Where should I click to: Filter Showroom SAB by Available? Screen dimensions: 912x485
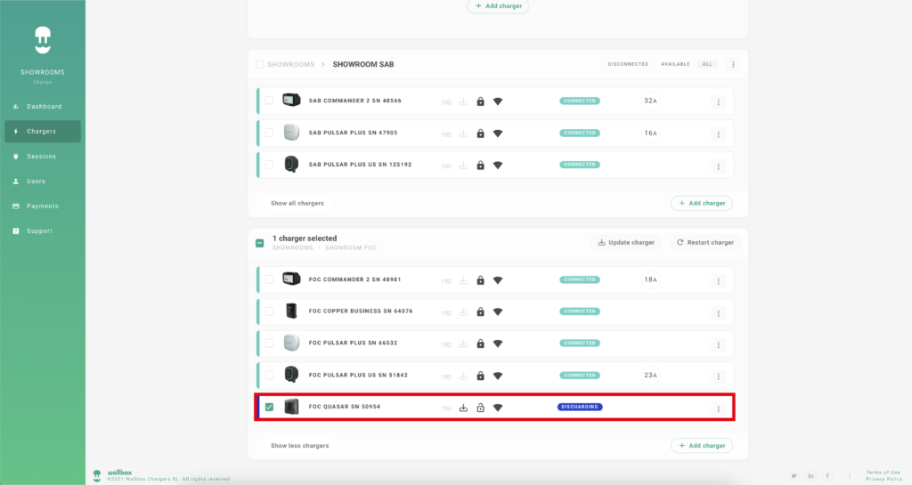(x=675, y=64)
